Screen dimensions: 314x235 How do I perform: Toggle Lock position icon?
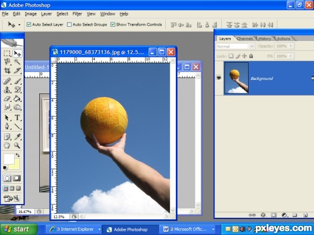(x=244, y=56)
